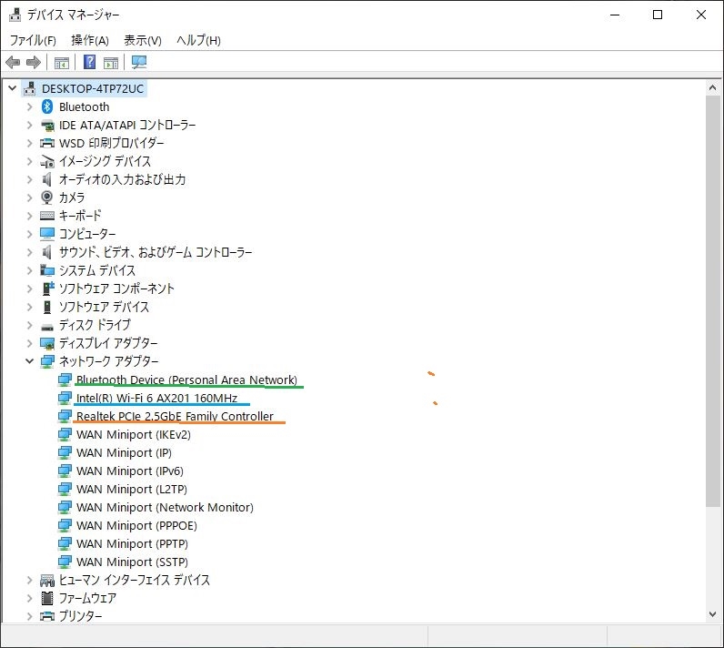Click the ディスプレイ アダプター icon
Screen dimensions: 724x648
click(46, 343)
